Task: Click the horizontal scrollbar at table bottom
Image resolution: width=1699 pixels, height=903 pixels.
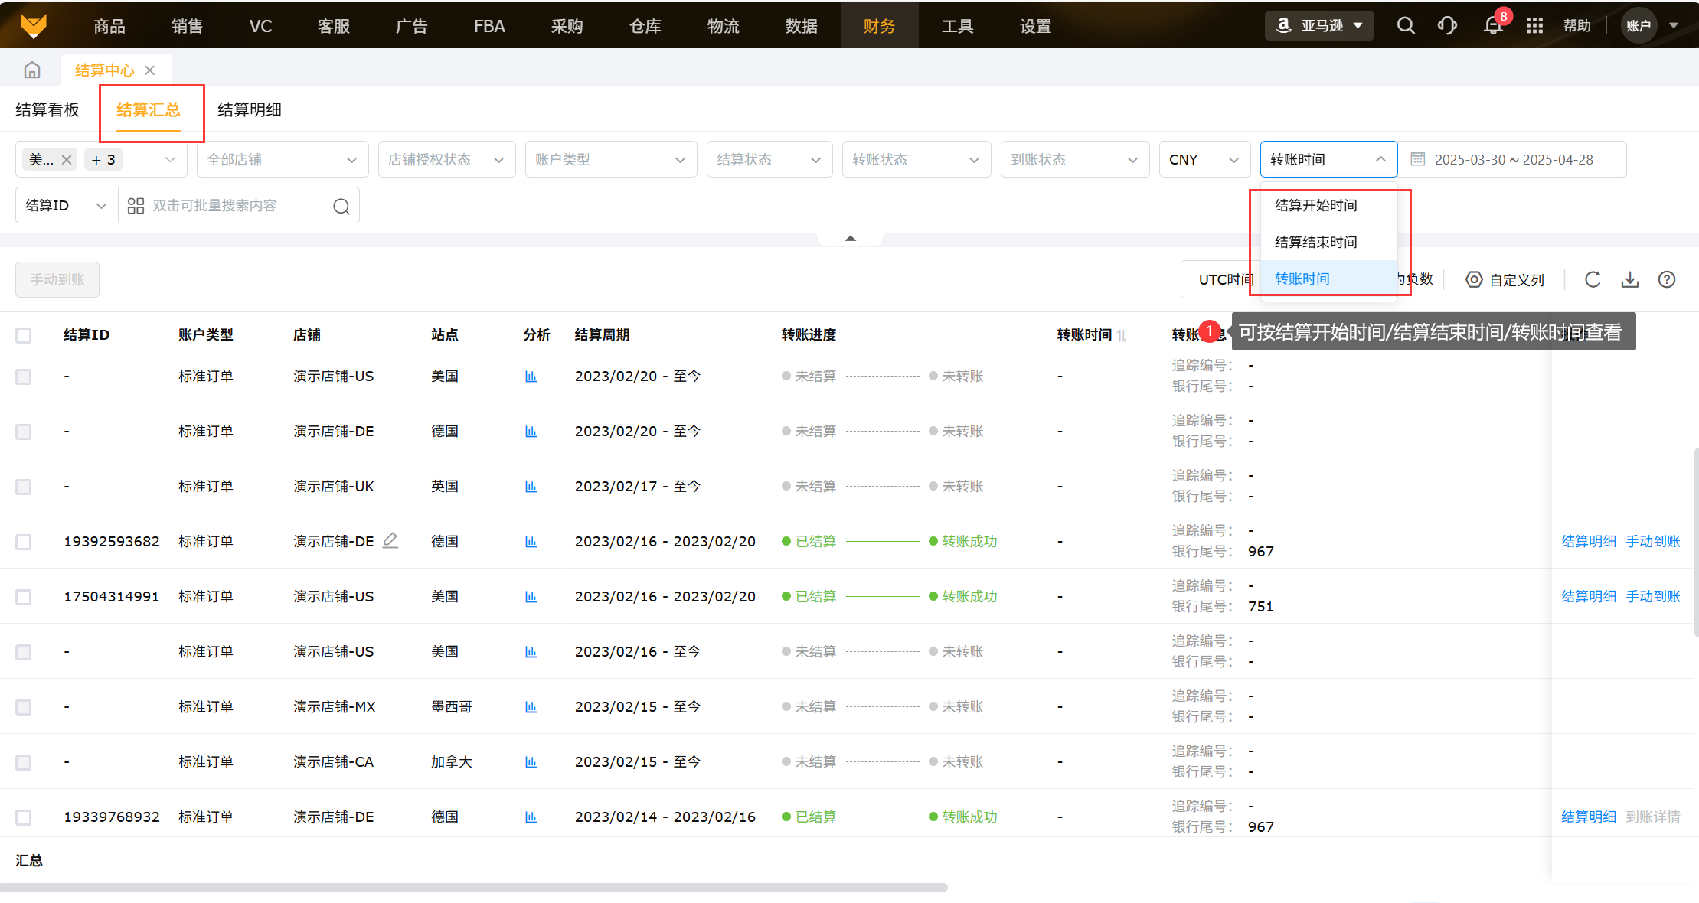Action: 475,888
